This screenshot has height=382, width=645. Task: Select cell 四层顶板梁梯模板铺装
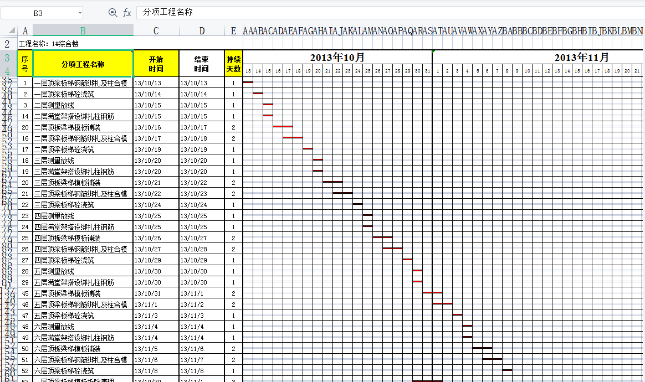83,238
